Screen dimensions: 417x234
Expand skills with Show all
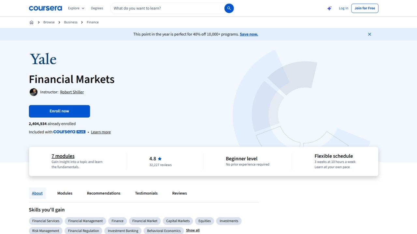[x=193, y=230]
